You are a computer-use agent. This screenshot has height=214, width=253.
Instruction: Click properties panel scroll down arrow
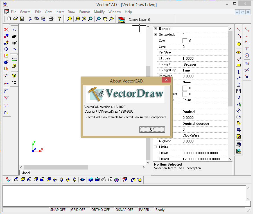[x=231, y=159]
